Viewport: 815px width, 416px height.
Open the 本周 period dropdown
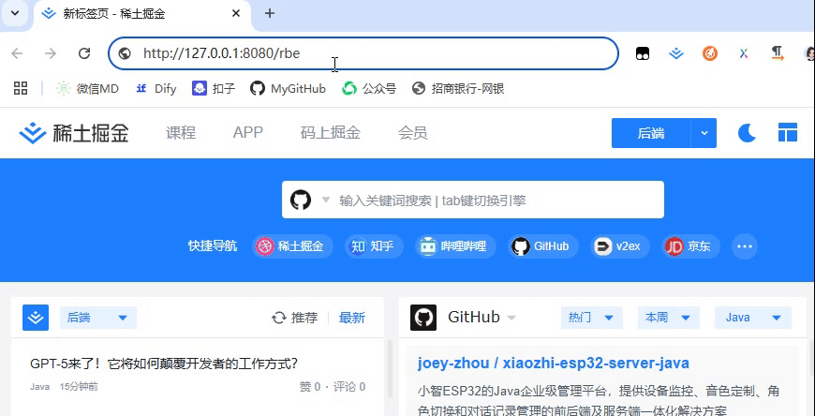669,318
